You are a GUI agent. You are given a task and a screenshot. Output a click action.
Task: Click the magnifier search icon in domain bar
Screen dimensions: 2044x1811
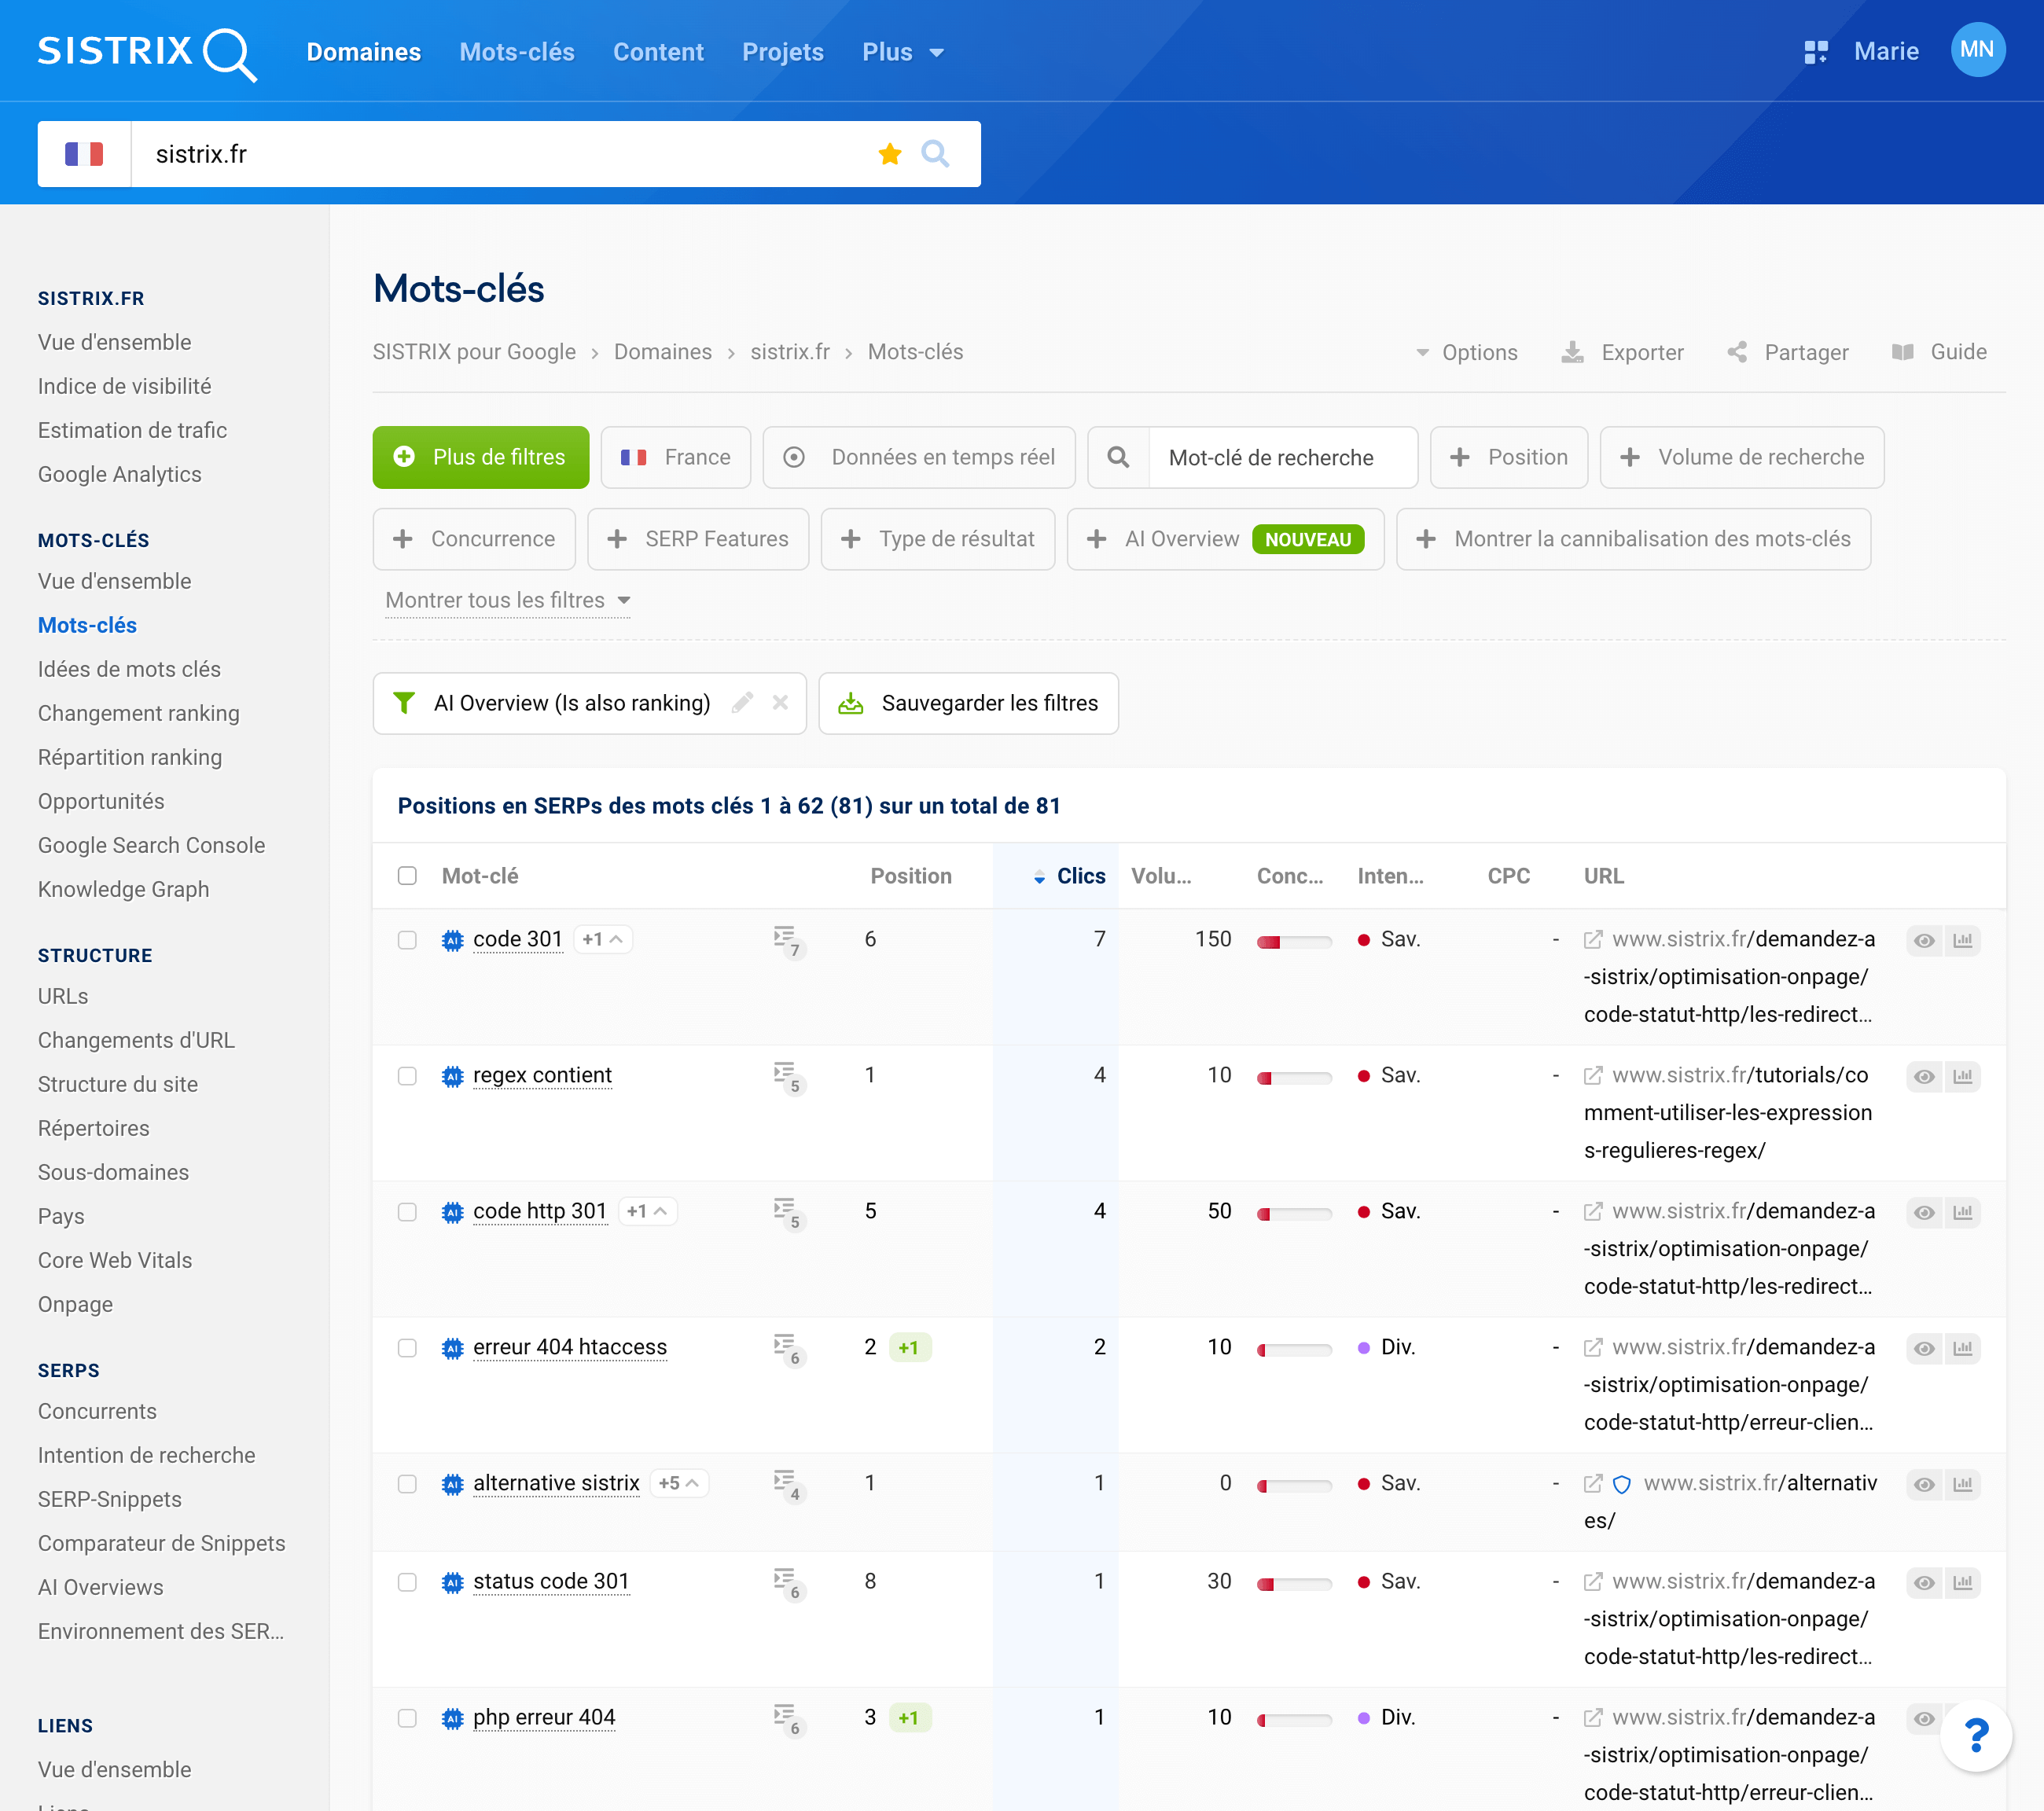pyautogui.click(x=935, y=154)
